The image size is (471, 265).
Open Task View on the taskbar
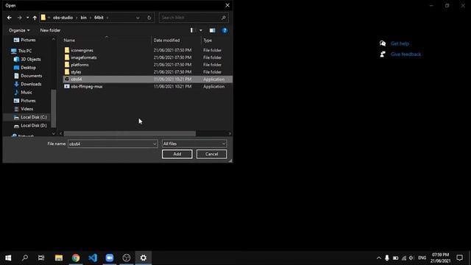tap(41, 258)
